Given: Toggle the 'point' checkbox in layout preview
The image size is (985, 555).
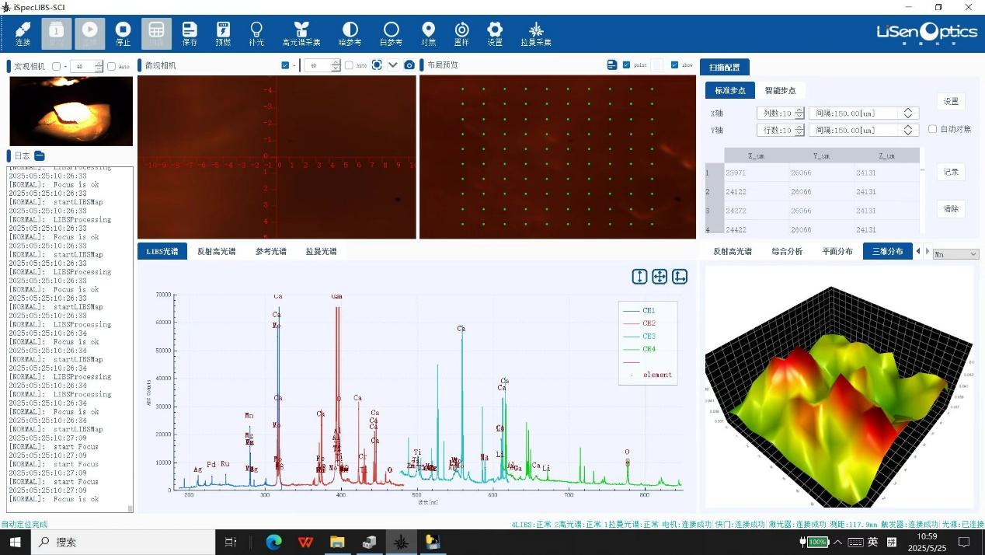Looking at the screenshot, I should coord(627,65).
